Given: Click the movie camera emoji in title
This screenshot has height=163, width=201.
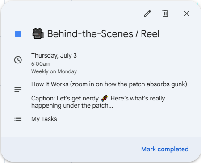Looking at the screenshot, I should pos(38,34).
